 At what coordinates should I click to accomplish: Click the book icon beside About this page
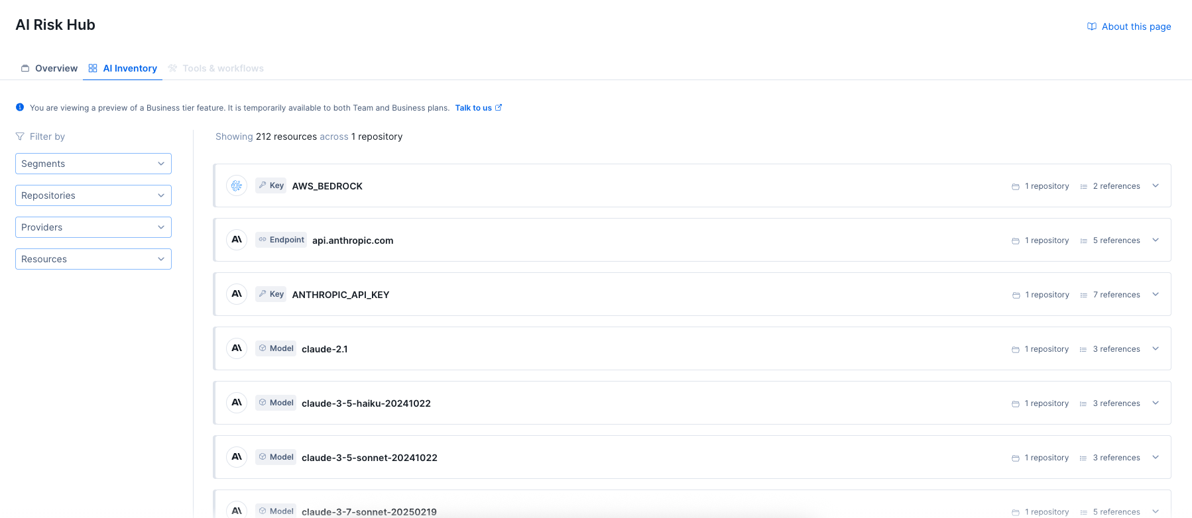point(1091,26)
